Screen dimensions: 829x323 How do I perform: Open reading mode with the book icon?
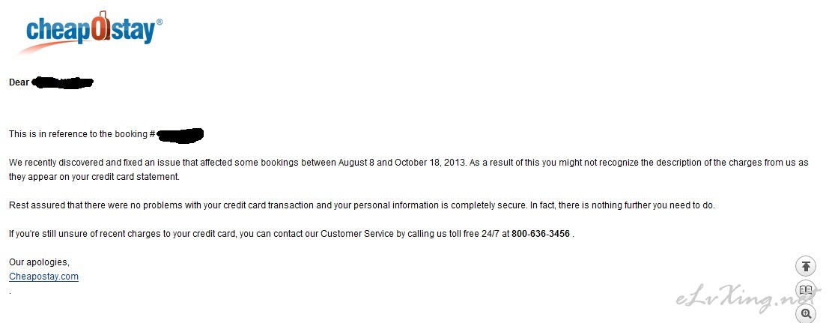click(806, 290)
